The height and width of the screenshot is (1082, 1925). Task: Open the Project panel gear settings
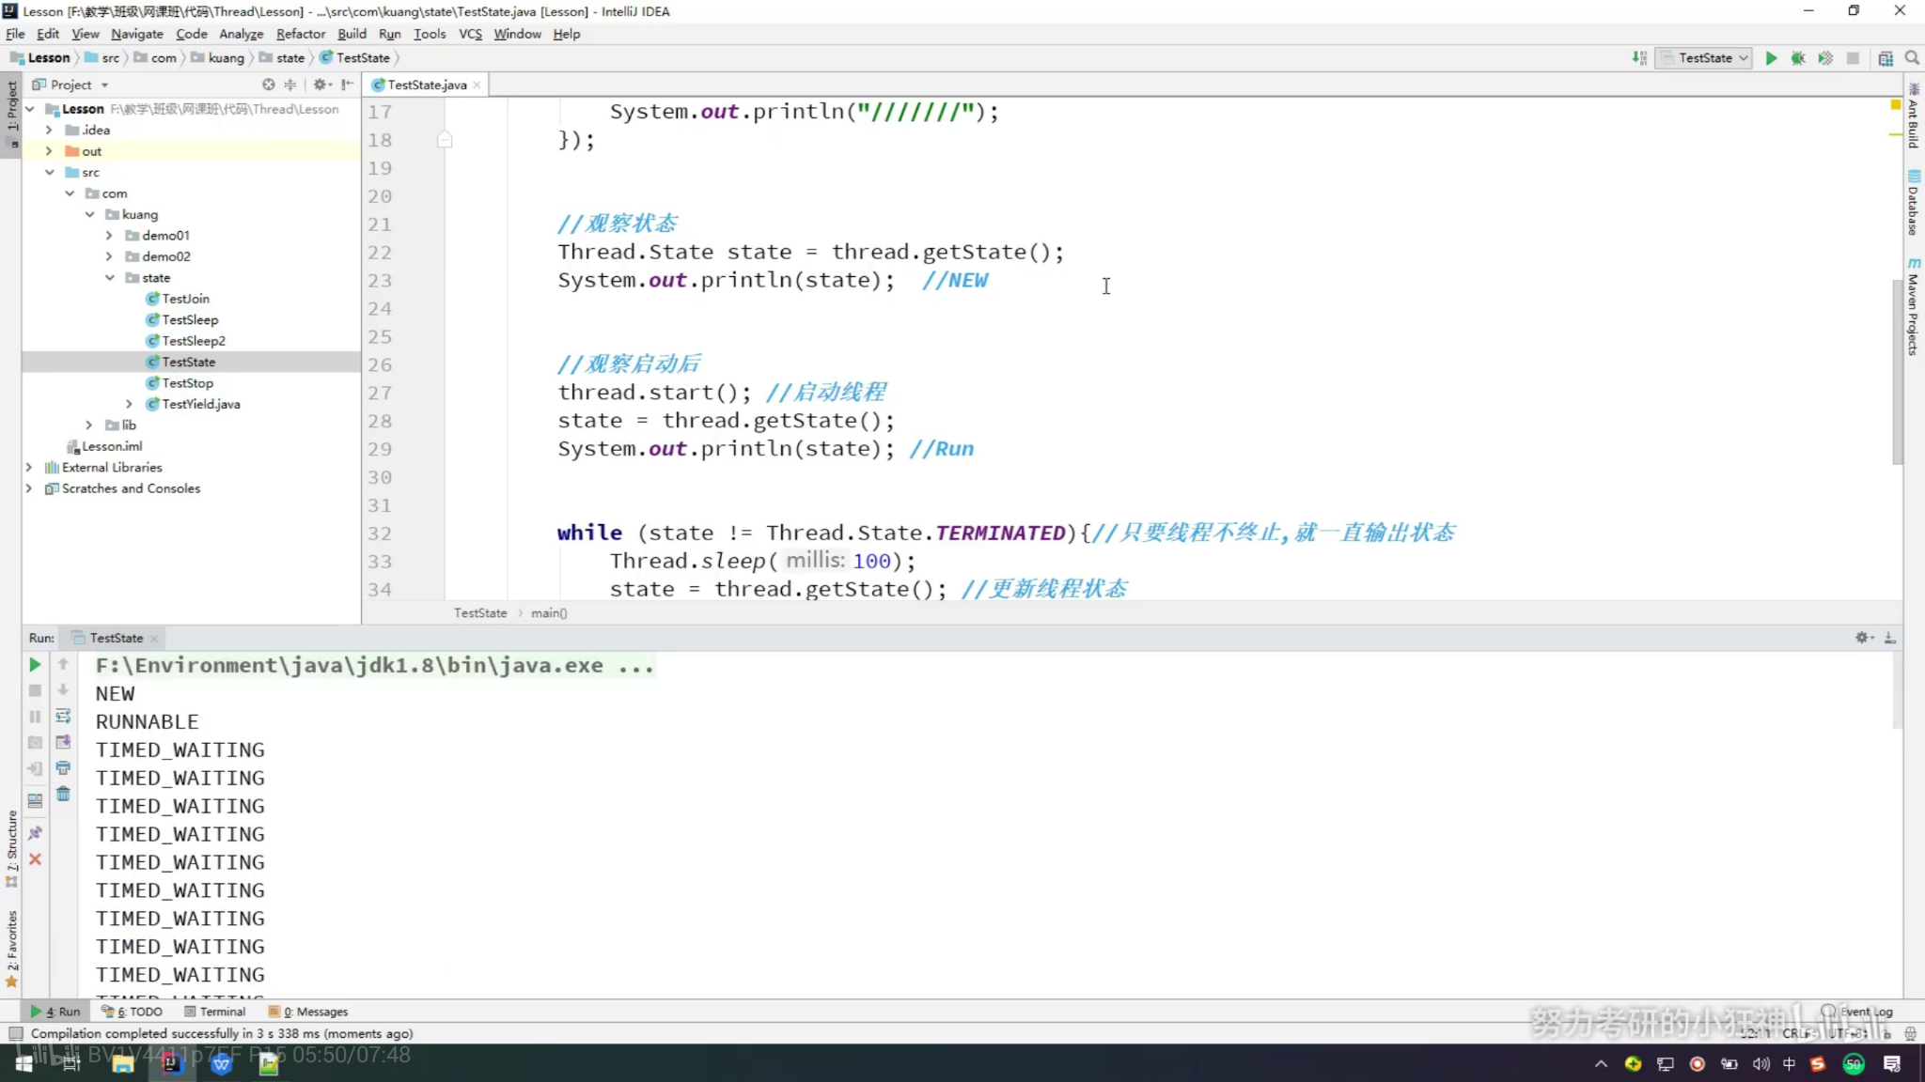tap(322, 85)
